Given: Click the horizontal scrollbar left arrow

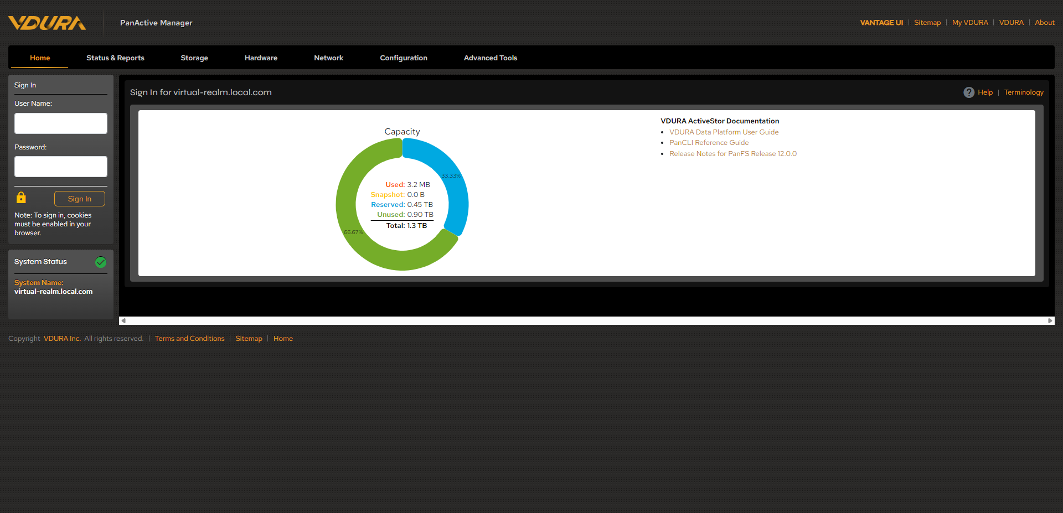Looking at the screenshot, I should pos(123,320).
